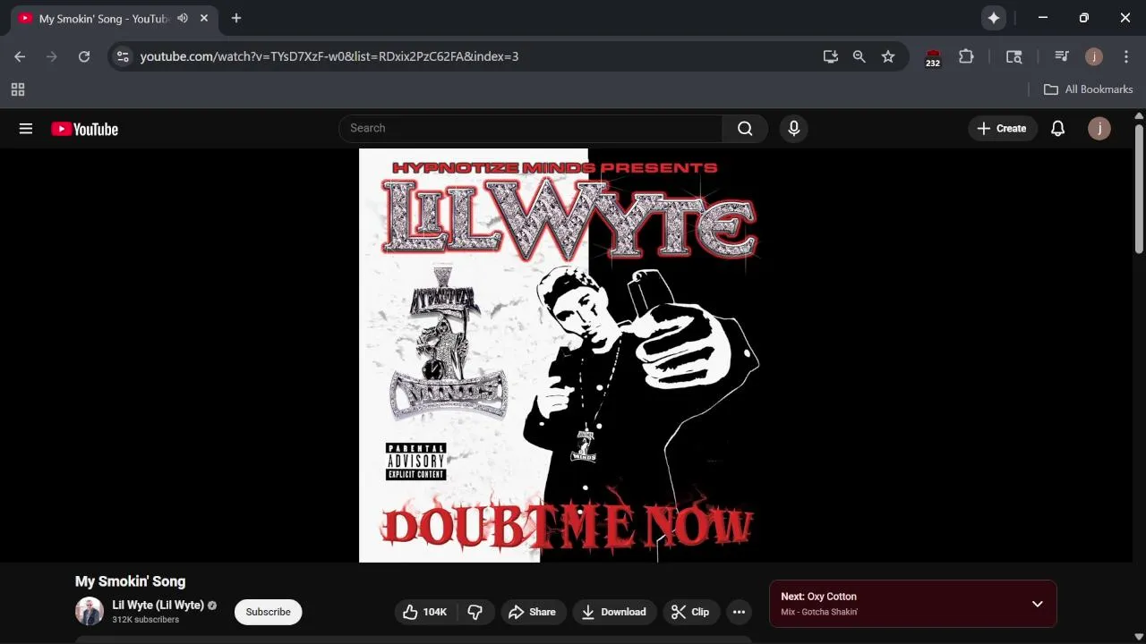Subscribe to Lil Wyte channel
The height and width of the screenshot is (644, 1146).
269,612
